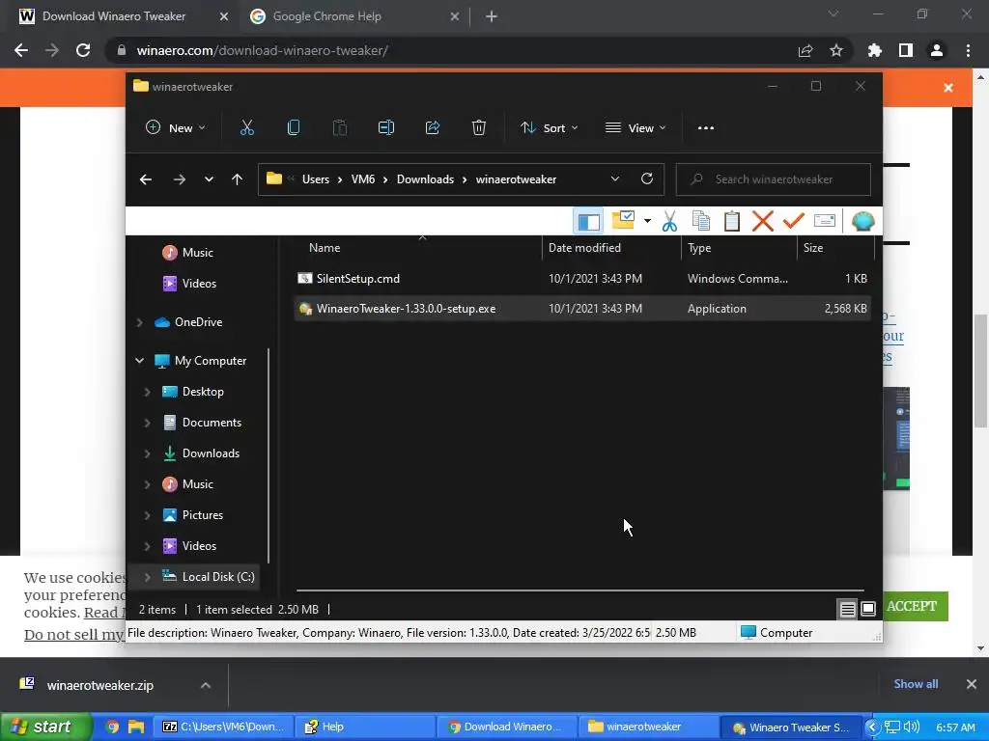The width and height of the screenshot is (989, 741).
Task: Open a new Chrome tab
Action: tap(492, 17)
